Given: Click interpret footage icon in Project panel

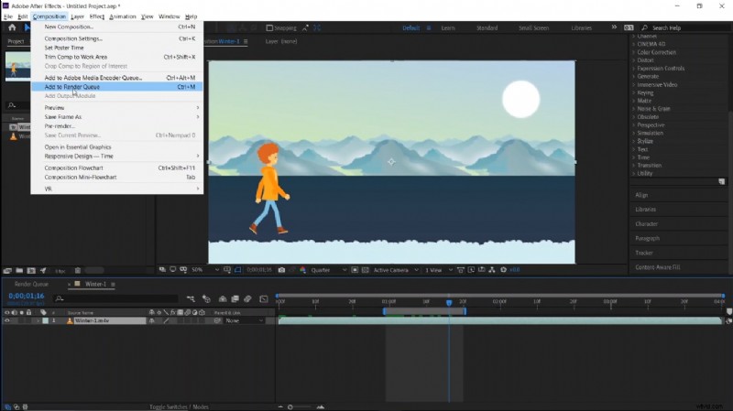Looking at the screenshot, I should (7, 270).
